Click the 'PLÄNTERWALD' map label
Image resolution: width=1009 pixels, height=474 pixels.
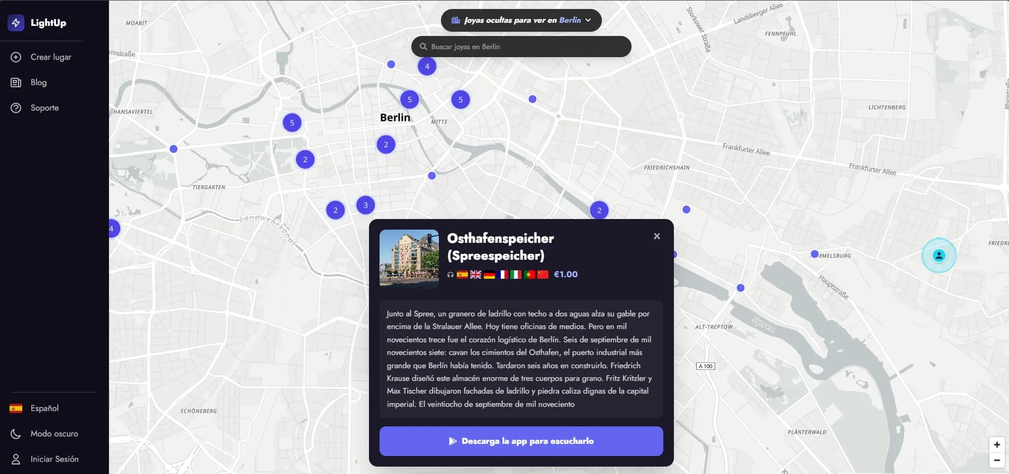pyautogui.click(x=807, y=432)
